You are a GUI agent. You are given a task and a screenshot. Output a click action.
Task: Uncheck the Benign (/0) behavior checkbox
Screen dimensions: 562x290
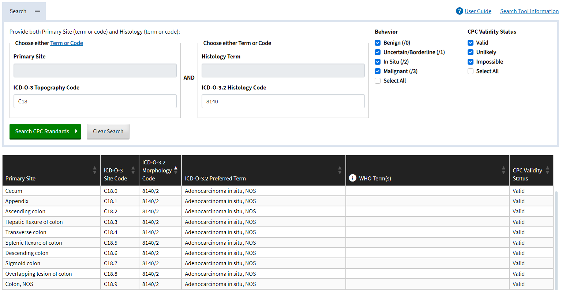378,43
